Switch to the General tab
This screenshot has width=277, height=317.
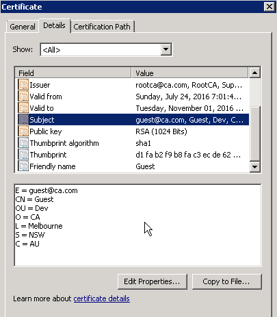[23, 27]
